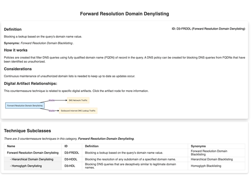Open Forward Resolution Domain Denylisting table entry

click(x=33, y=153)
